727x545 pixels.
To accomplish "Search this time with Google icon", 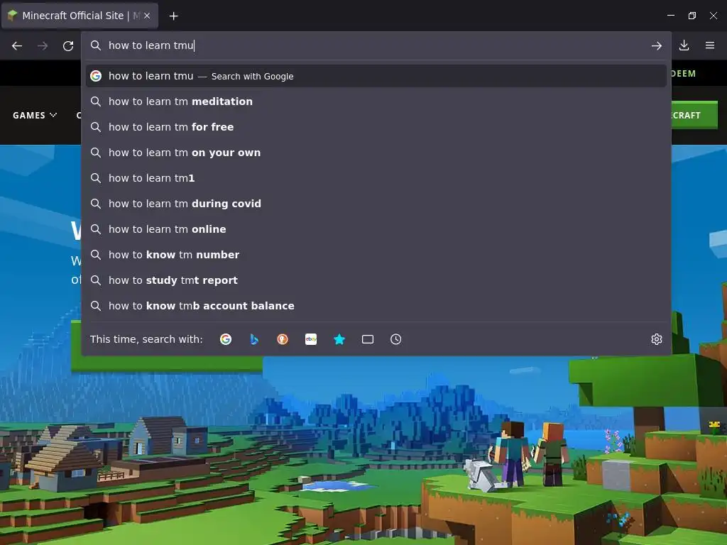I will pyautogui.click(x=226, y=339).
